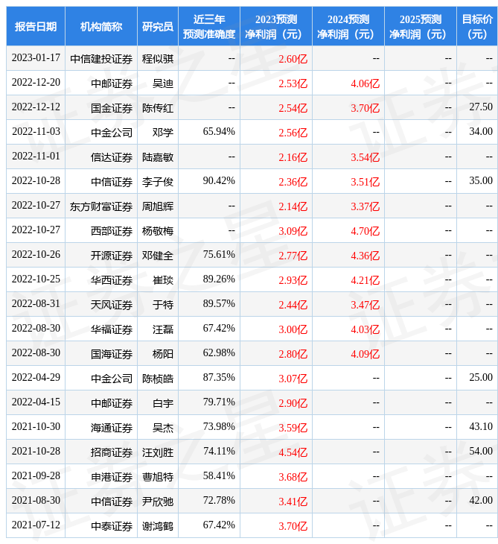Select the date 2022-08-31
This screenshot has height=544, width=498.
click(x=36, y=304)
